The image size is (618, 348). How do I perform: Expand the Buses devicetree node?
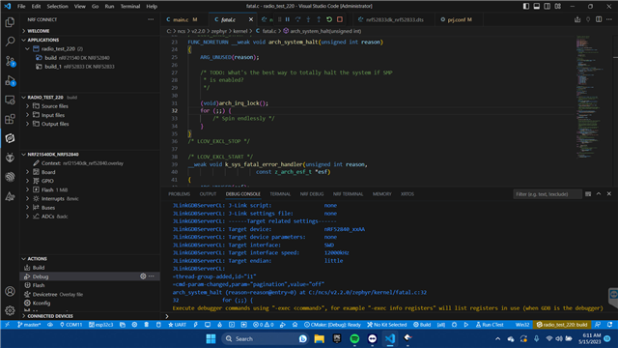[27, 208]
